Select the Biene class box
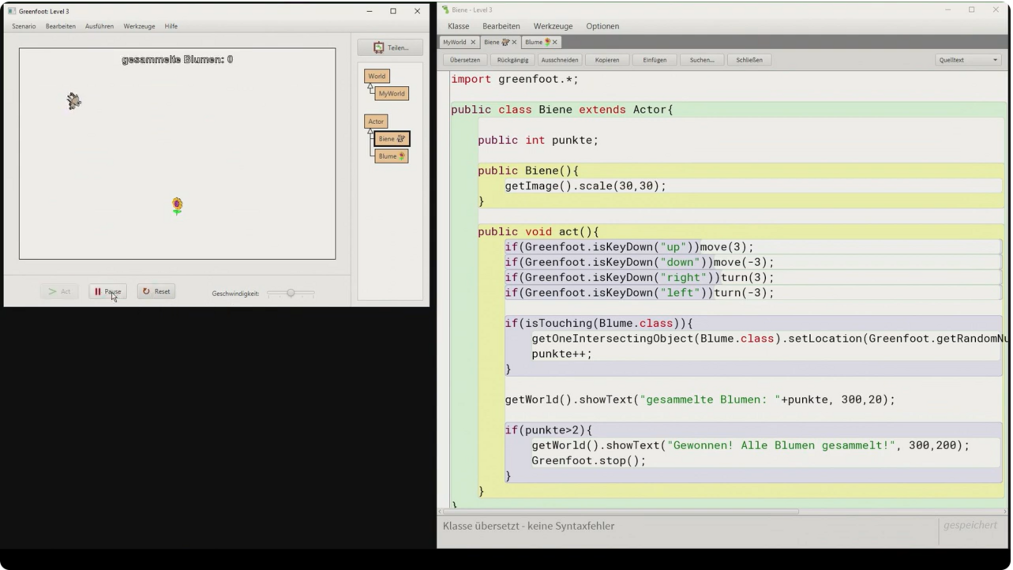The image size is (1013, 570). (x=391, y=139)
